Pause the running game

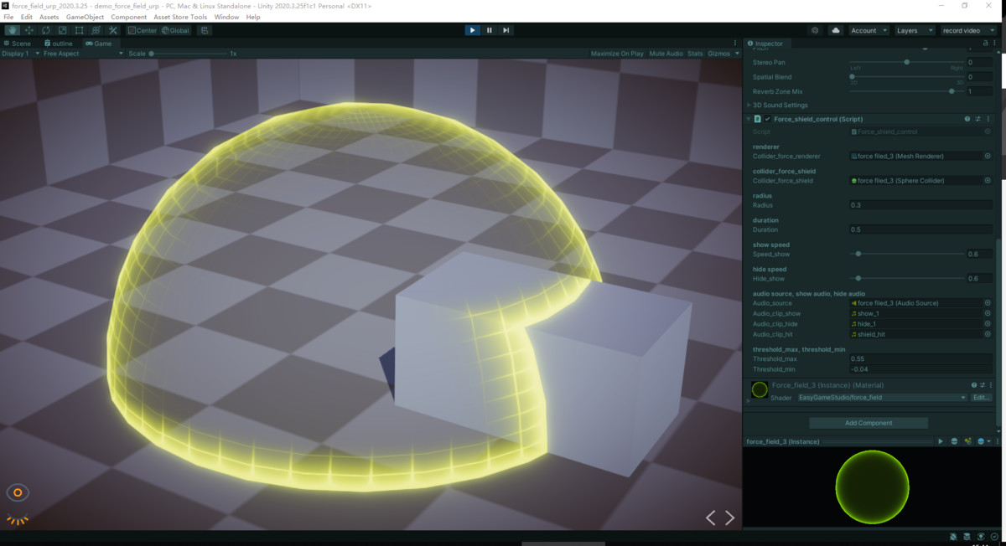(490, 30)
